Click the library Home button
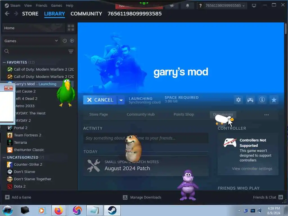288x216 pixels. tap(34, 28)
